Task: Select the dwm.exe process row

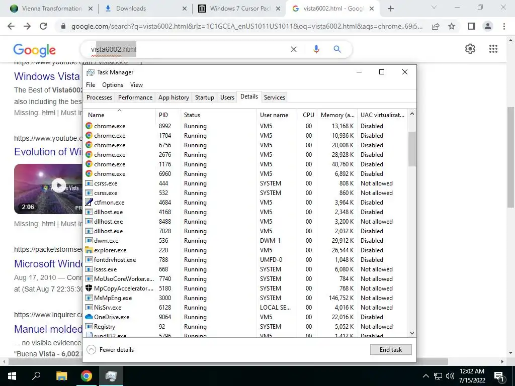Action: (245, 241)
